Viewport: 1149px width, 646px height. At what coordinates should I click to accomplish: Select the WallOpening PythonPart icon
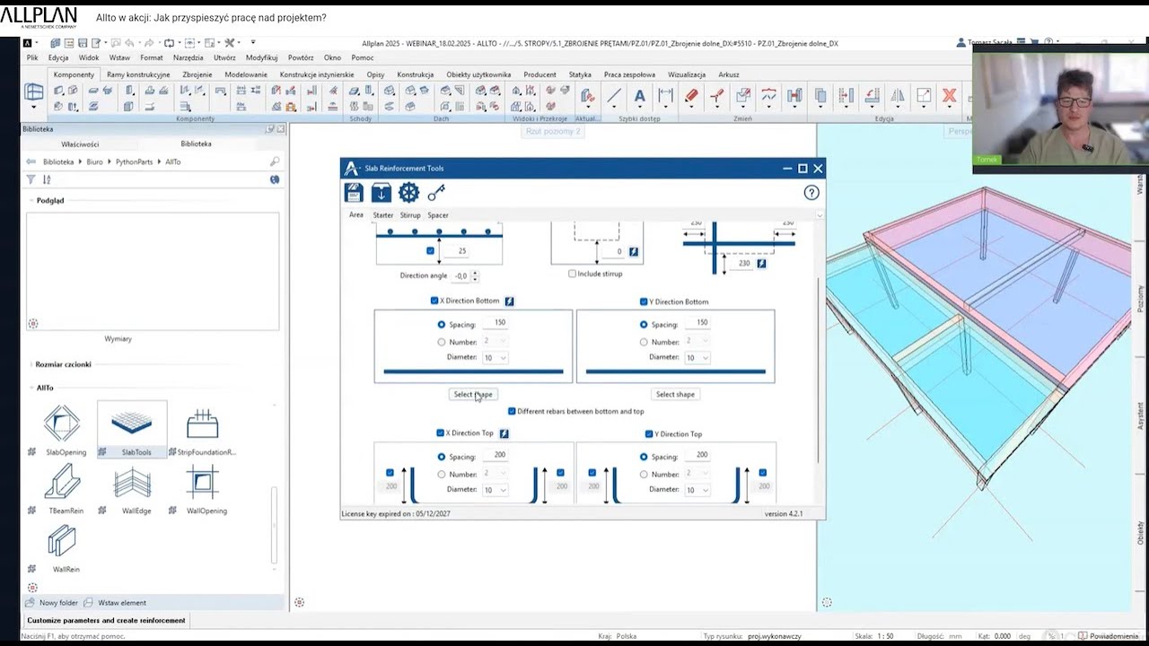(x=202, y=483)
